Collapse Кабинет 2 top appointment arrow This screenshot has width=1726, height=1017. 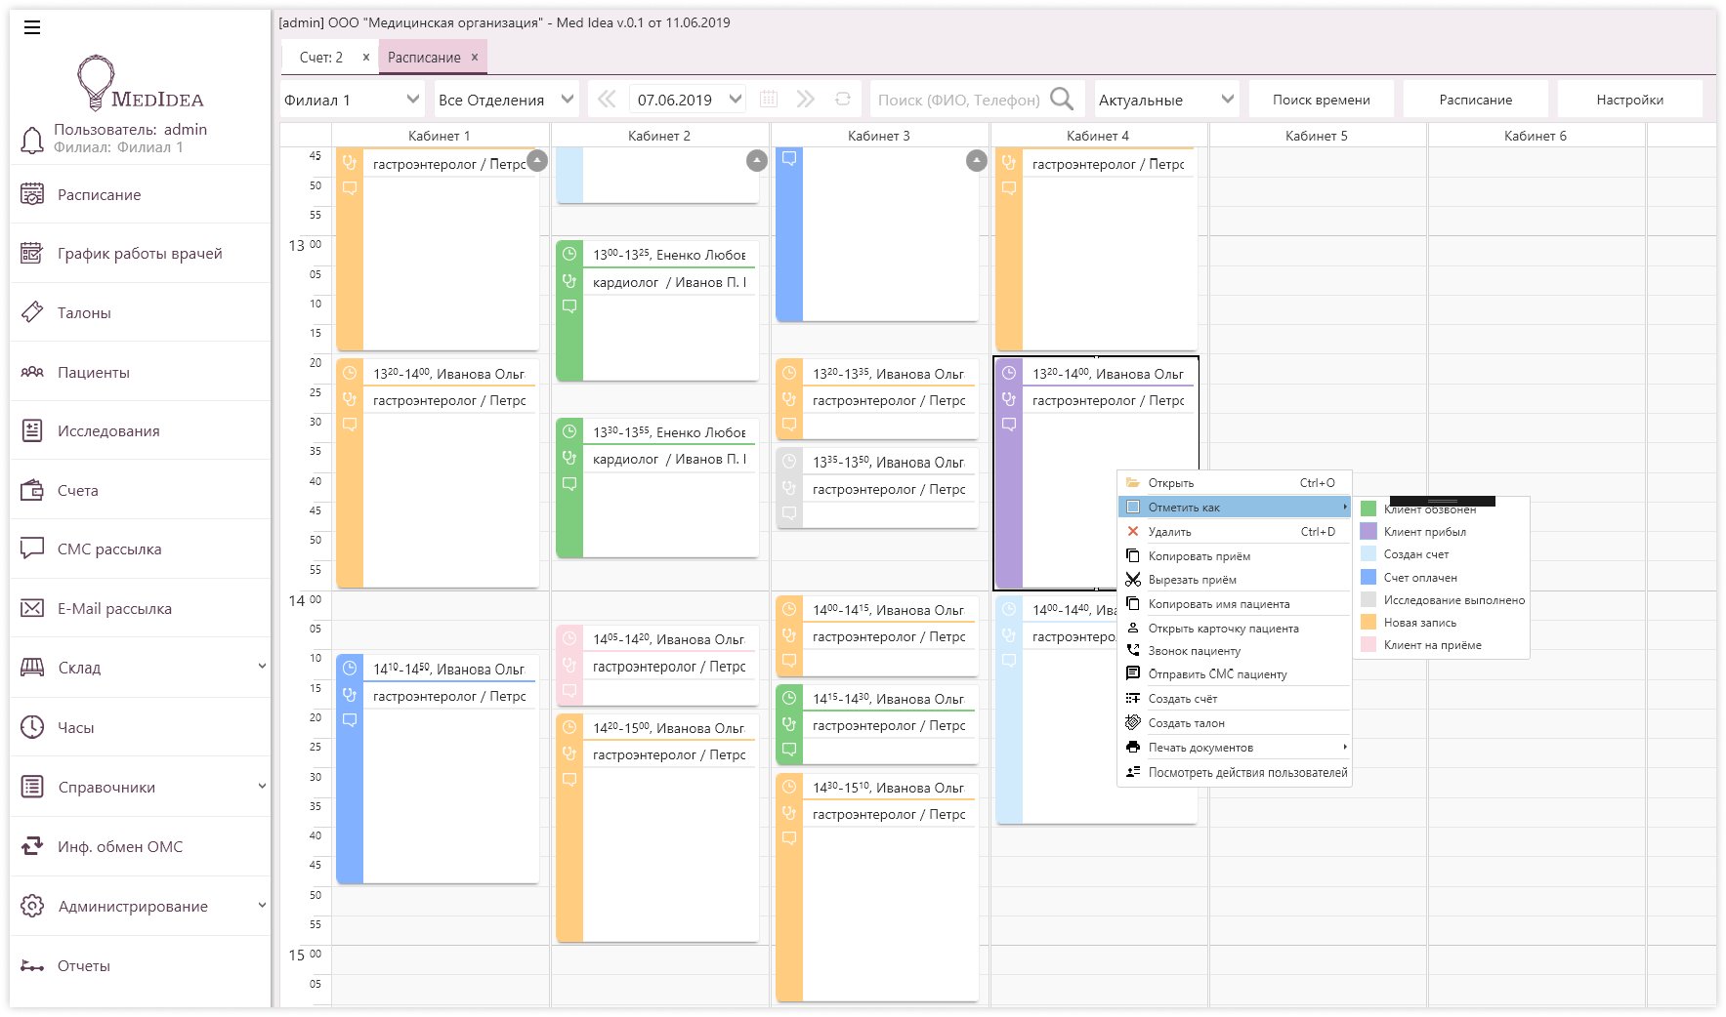pyautogui.click(x=757, y=160)
